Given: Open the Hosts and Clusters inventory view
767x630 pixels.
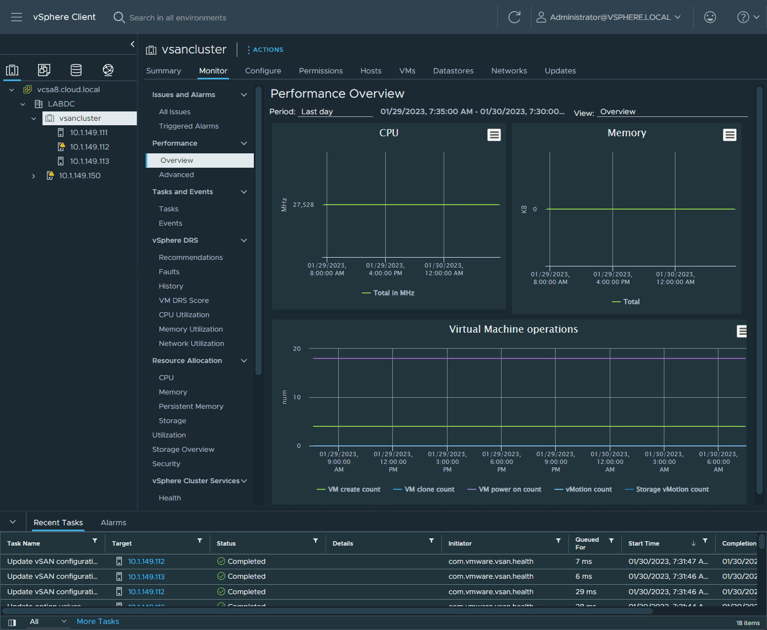Looking at the screenshot, I should [x=12, y=70].
